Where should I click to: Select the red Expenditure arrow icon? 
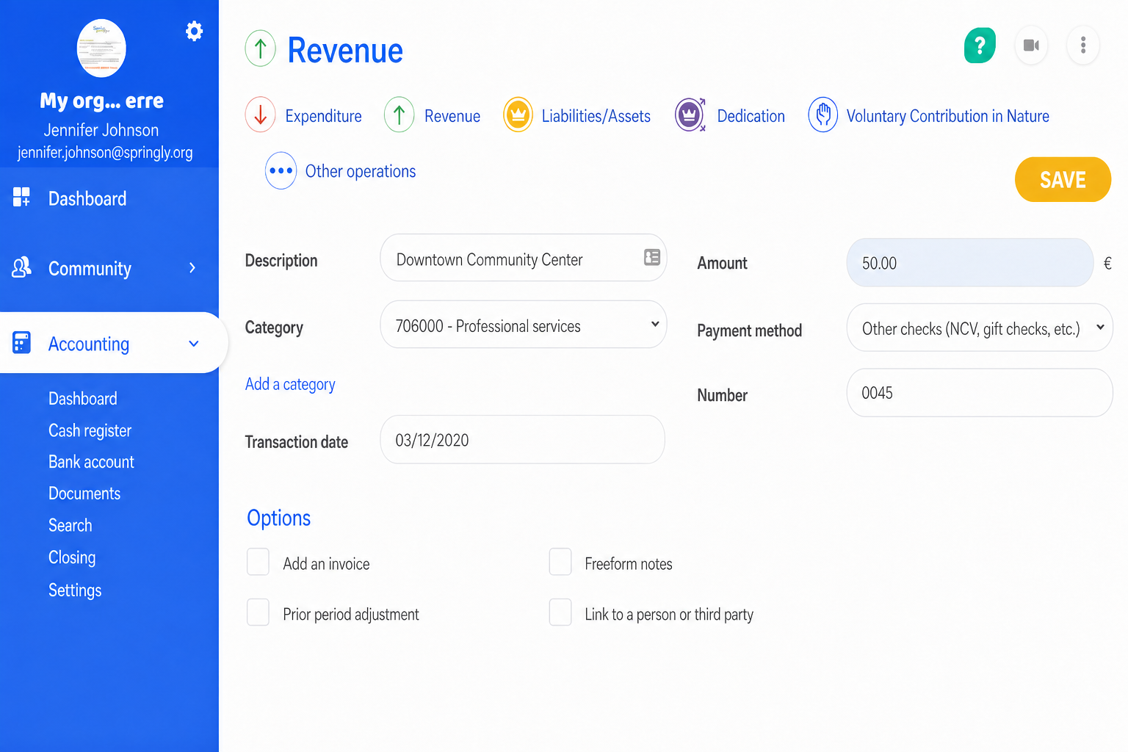click(260, 115)
